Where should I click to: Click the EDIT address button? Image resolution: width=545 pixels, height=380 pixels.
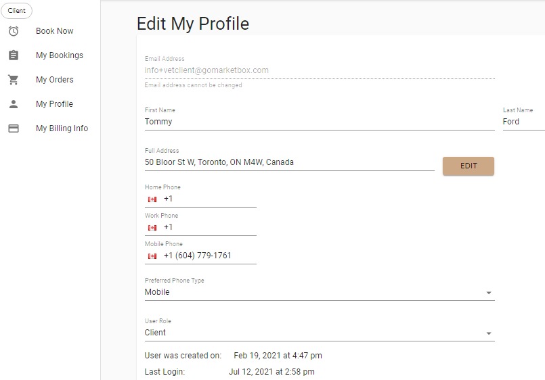point(468,166)
